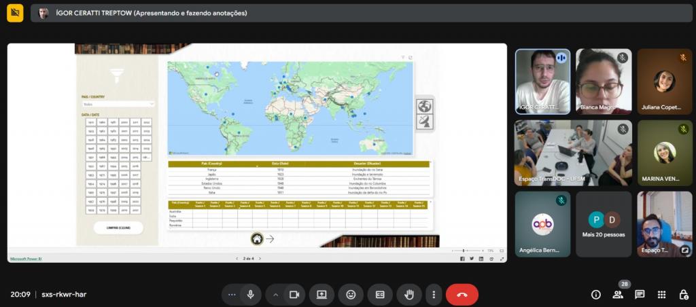Open the in-call chat messages panel
Image resolution: width=696 pixels, height=307 pixels.
click(640, 294)
